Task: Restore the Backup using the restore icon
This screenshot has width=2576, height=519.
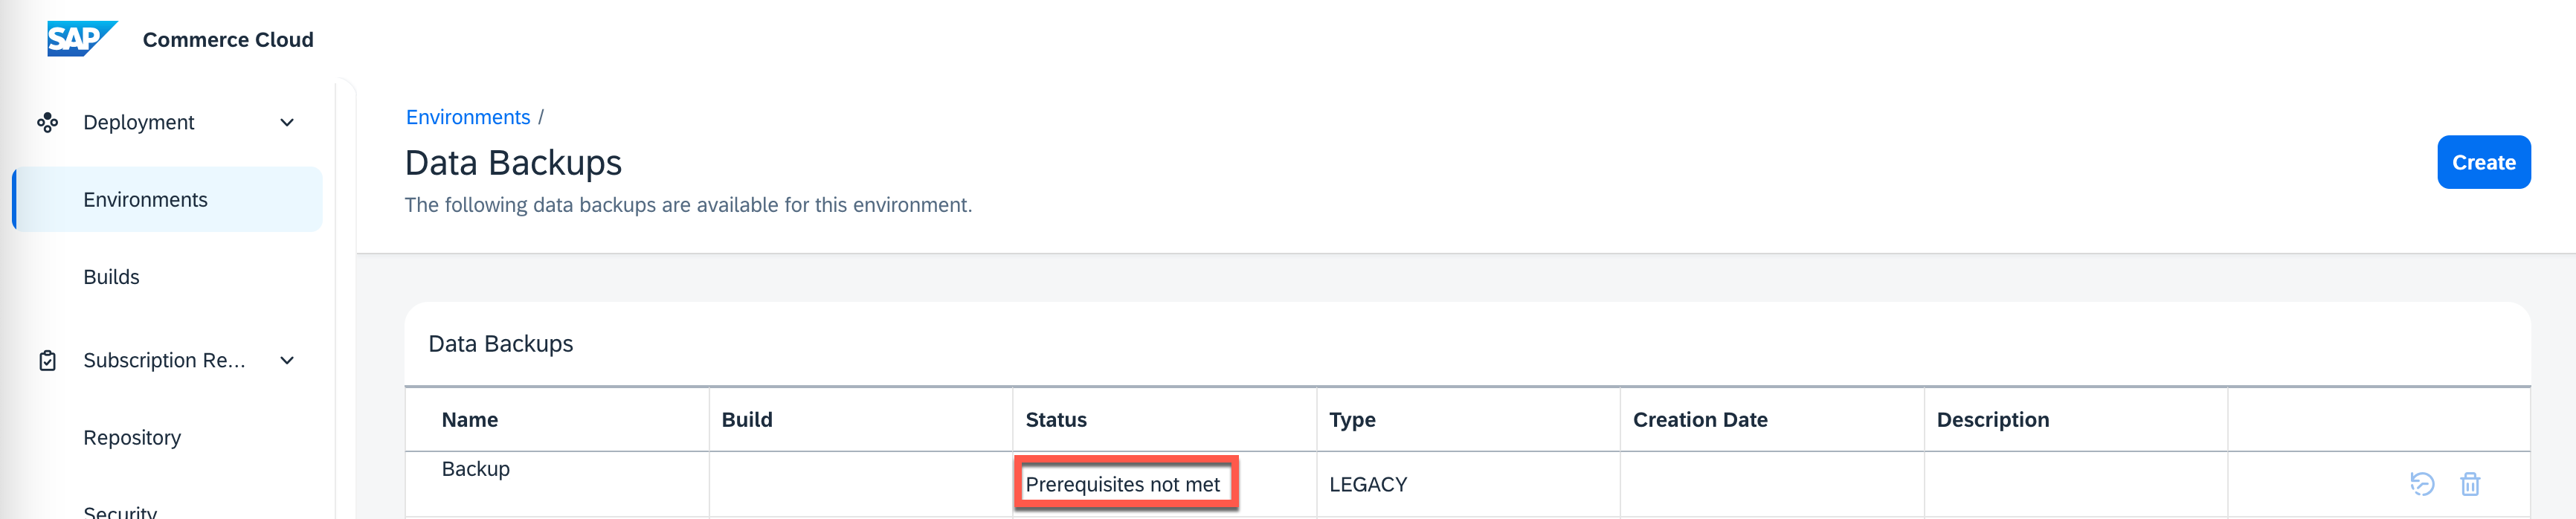Action: coord(2421,484)
